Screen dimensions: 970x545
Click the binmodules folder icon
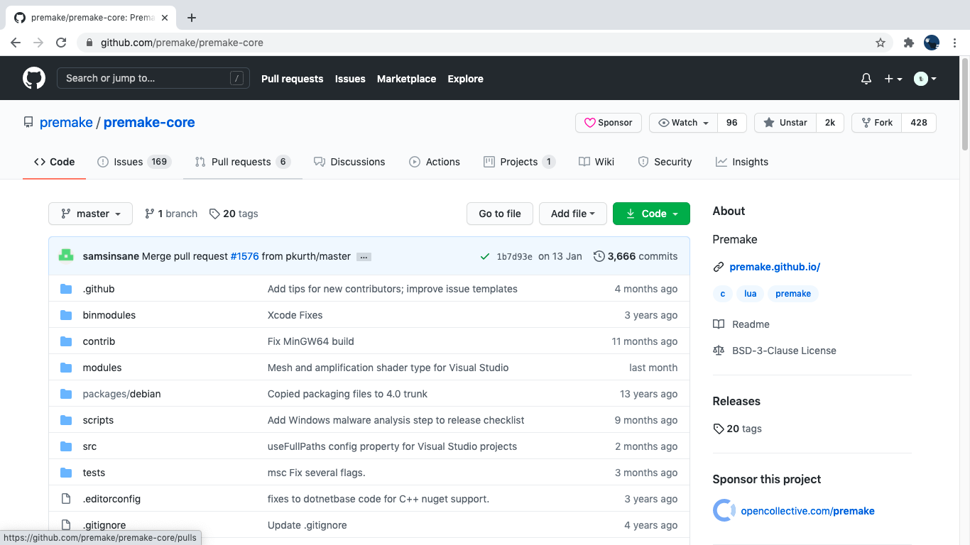[66, 315]
